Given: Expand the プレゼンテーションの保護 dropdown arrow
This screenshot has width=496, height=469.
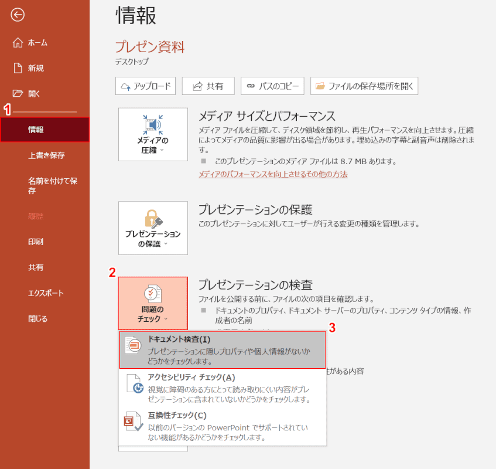Looking at the screenshot, I should pyautogui.click(x=166, y=243).
